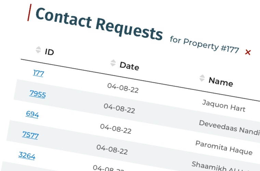Select the Jaquon Hart name cell
The image size is (260, 171).
pos(223,106)
